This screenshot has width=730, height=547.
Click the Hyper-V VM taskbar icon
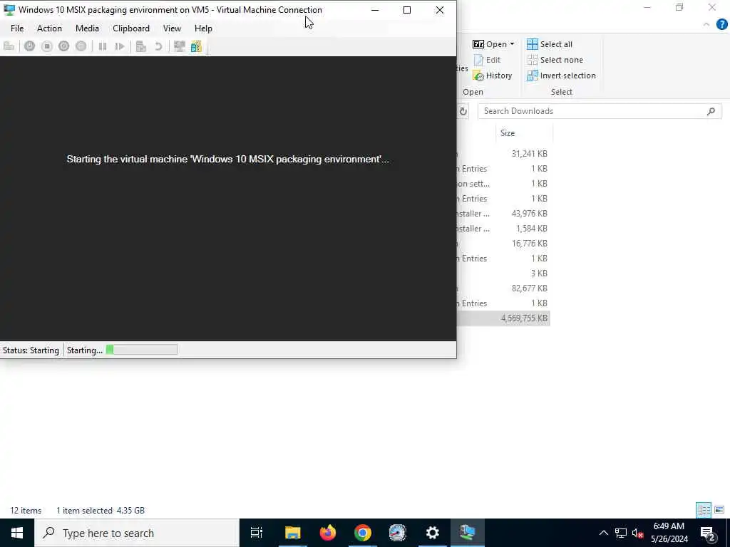[x=468, y=533]
